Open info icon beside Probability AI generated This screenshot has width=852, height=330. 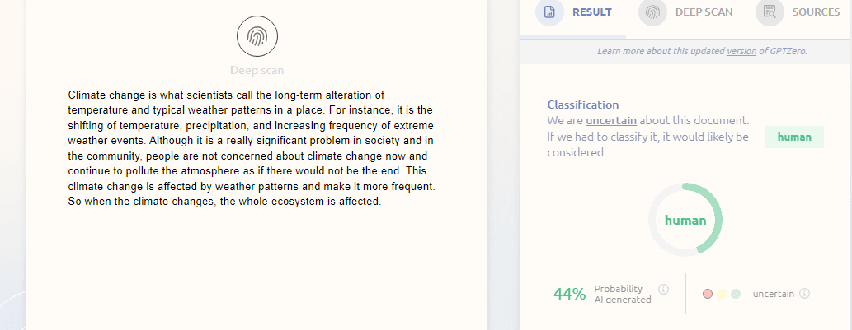click(x=664, y=290)
